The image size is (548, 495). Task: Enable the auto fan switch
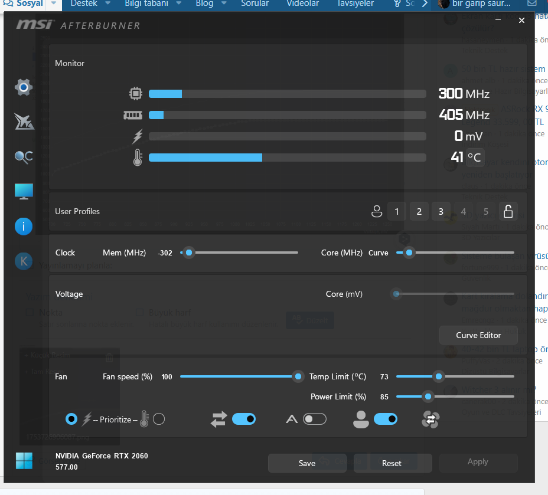[315, 419]
